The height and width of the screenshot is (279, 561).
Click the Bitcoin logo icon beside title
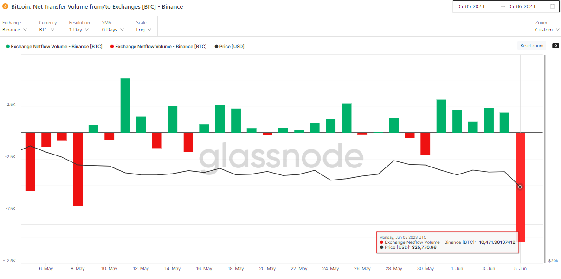point(6,7)
